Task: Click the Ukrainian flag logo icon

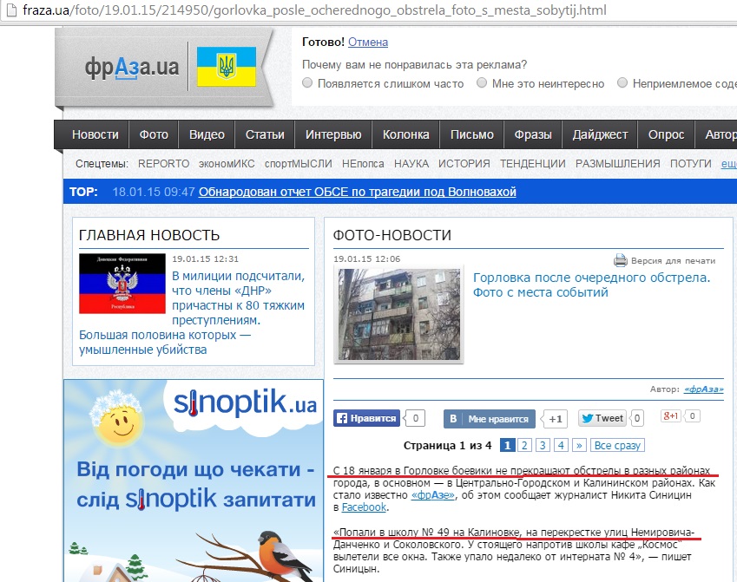Action: 228,65
